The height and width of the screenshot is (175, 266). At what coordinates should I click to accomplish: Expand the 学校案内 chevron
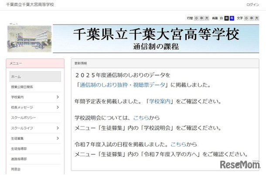(58, 97)
